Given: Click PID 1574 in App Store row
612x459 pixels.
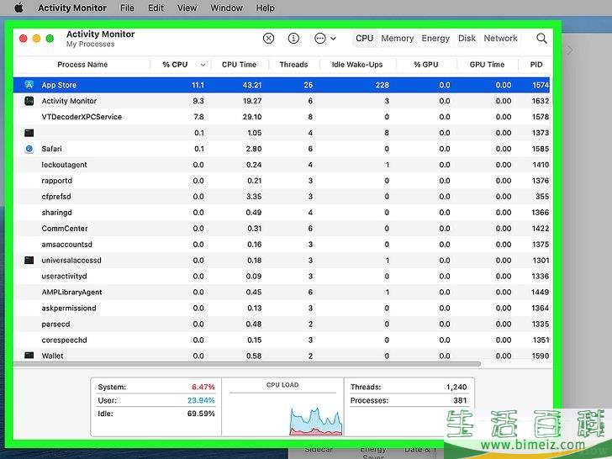Looking at the screenshot, I should coord(541,85).
